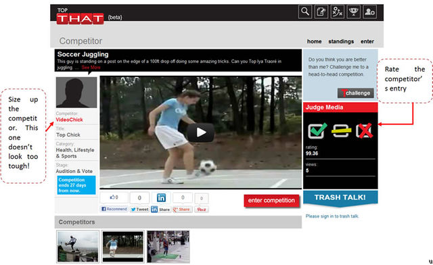Image resolution: width=433 pixels, height=265 pixels.
Task: Click the Google Plus Share button
Action: (182, 210)
